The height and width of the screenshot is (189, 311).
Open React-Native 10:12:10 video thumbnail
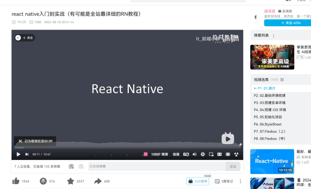(272, 161)
